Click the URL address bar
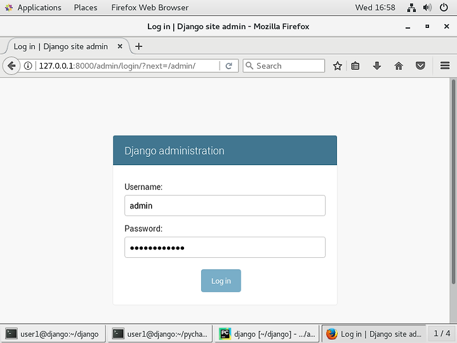The width and height of the screenshot is (457, 343). [128, 65]
